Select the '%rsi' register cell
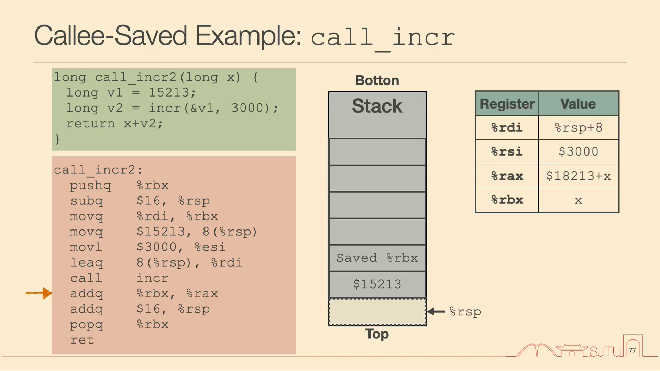This screenshot has height=371, width=660. pos(507,152)
